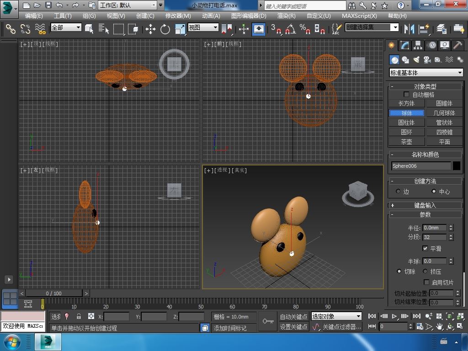Screen dimensions: 468x351
Task: Toggle 自动关键点 auto key mode
Action: pos(293,316)
